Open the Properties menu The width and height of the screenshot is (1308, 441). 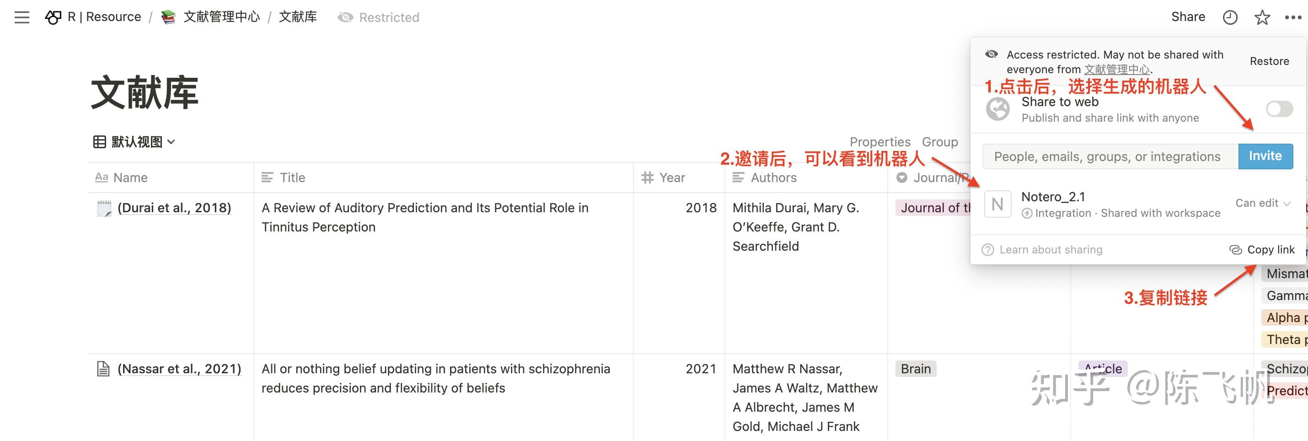click(880, 142)
